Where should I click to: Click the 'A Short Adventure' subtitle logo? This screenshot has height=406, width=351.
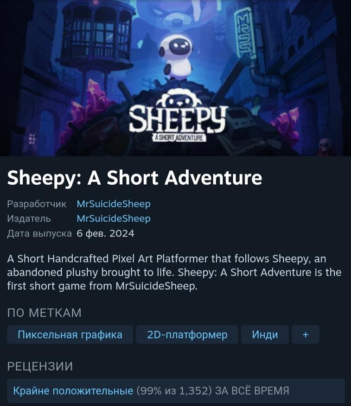179,137
